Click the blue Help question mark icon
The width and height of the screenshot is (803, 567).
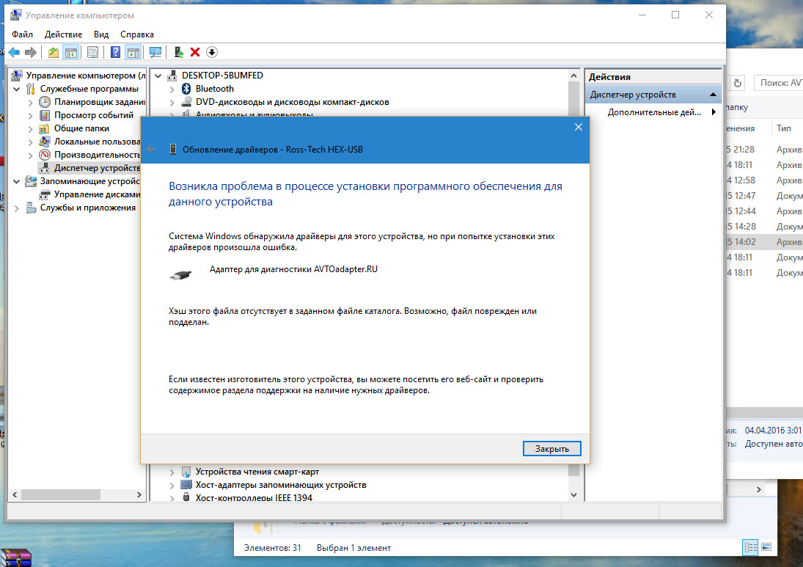click(x=116, y=52)
